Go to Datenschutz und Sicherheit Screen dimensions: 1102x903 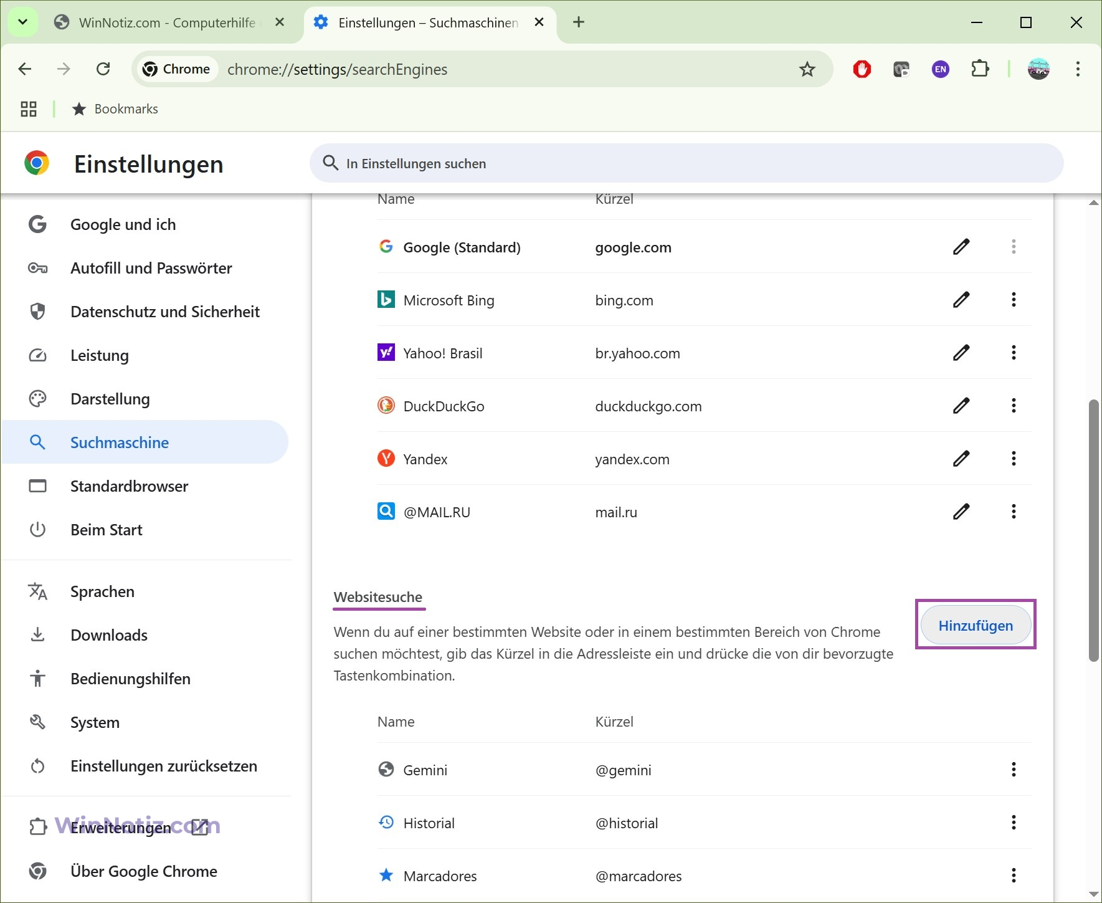tap(145, 312)
